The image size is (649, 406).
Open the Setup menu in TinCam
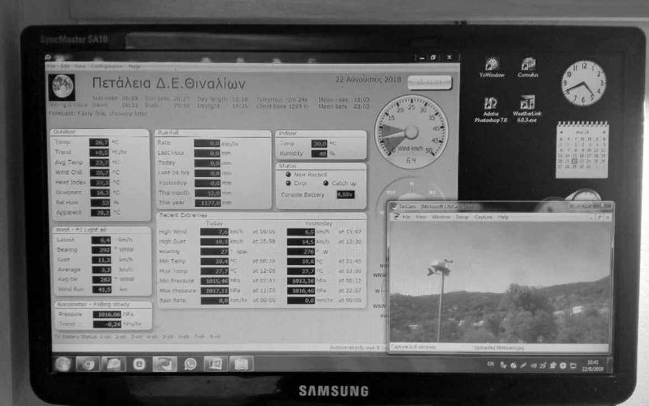[462, 217]
